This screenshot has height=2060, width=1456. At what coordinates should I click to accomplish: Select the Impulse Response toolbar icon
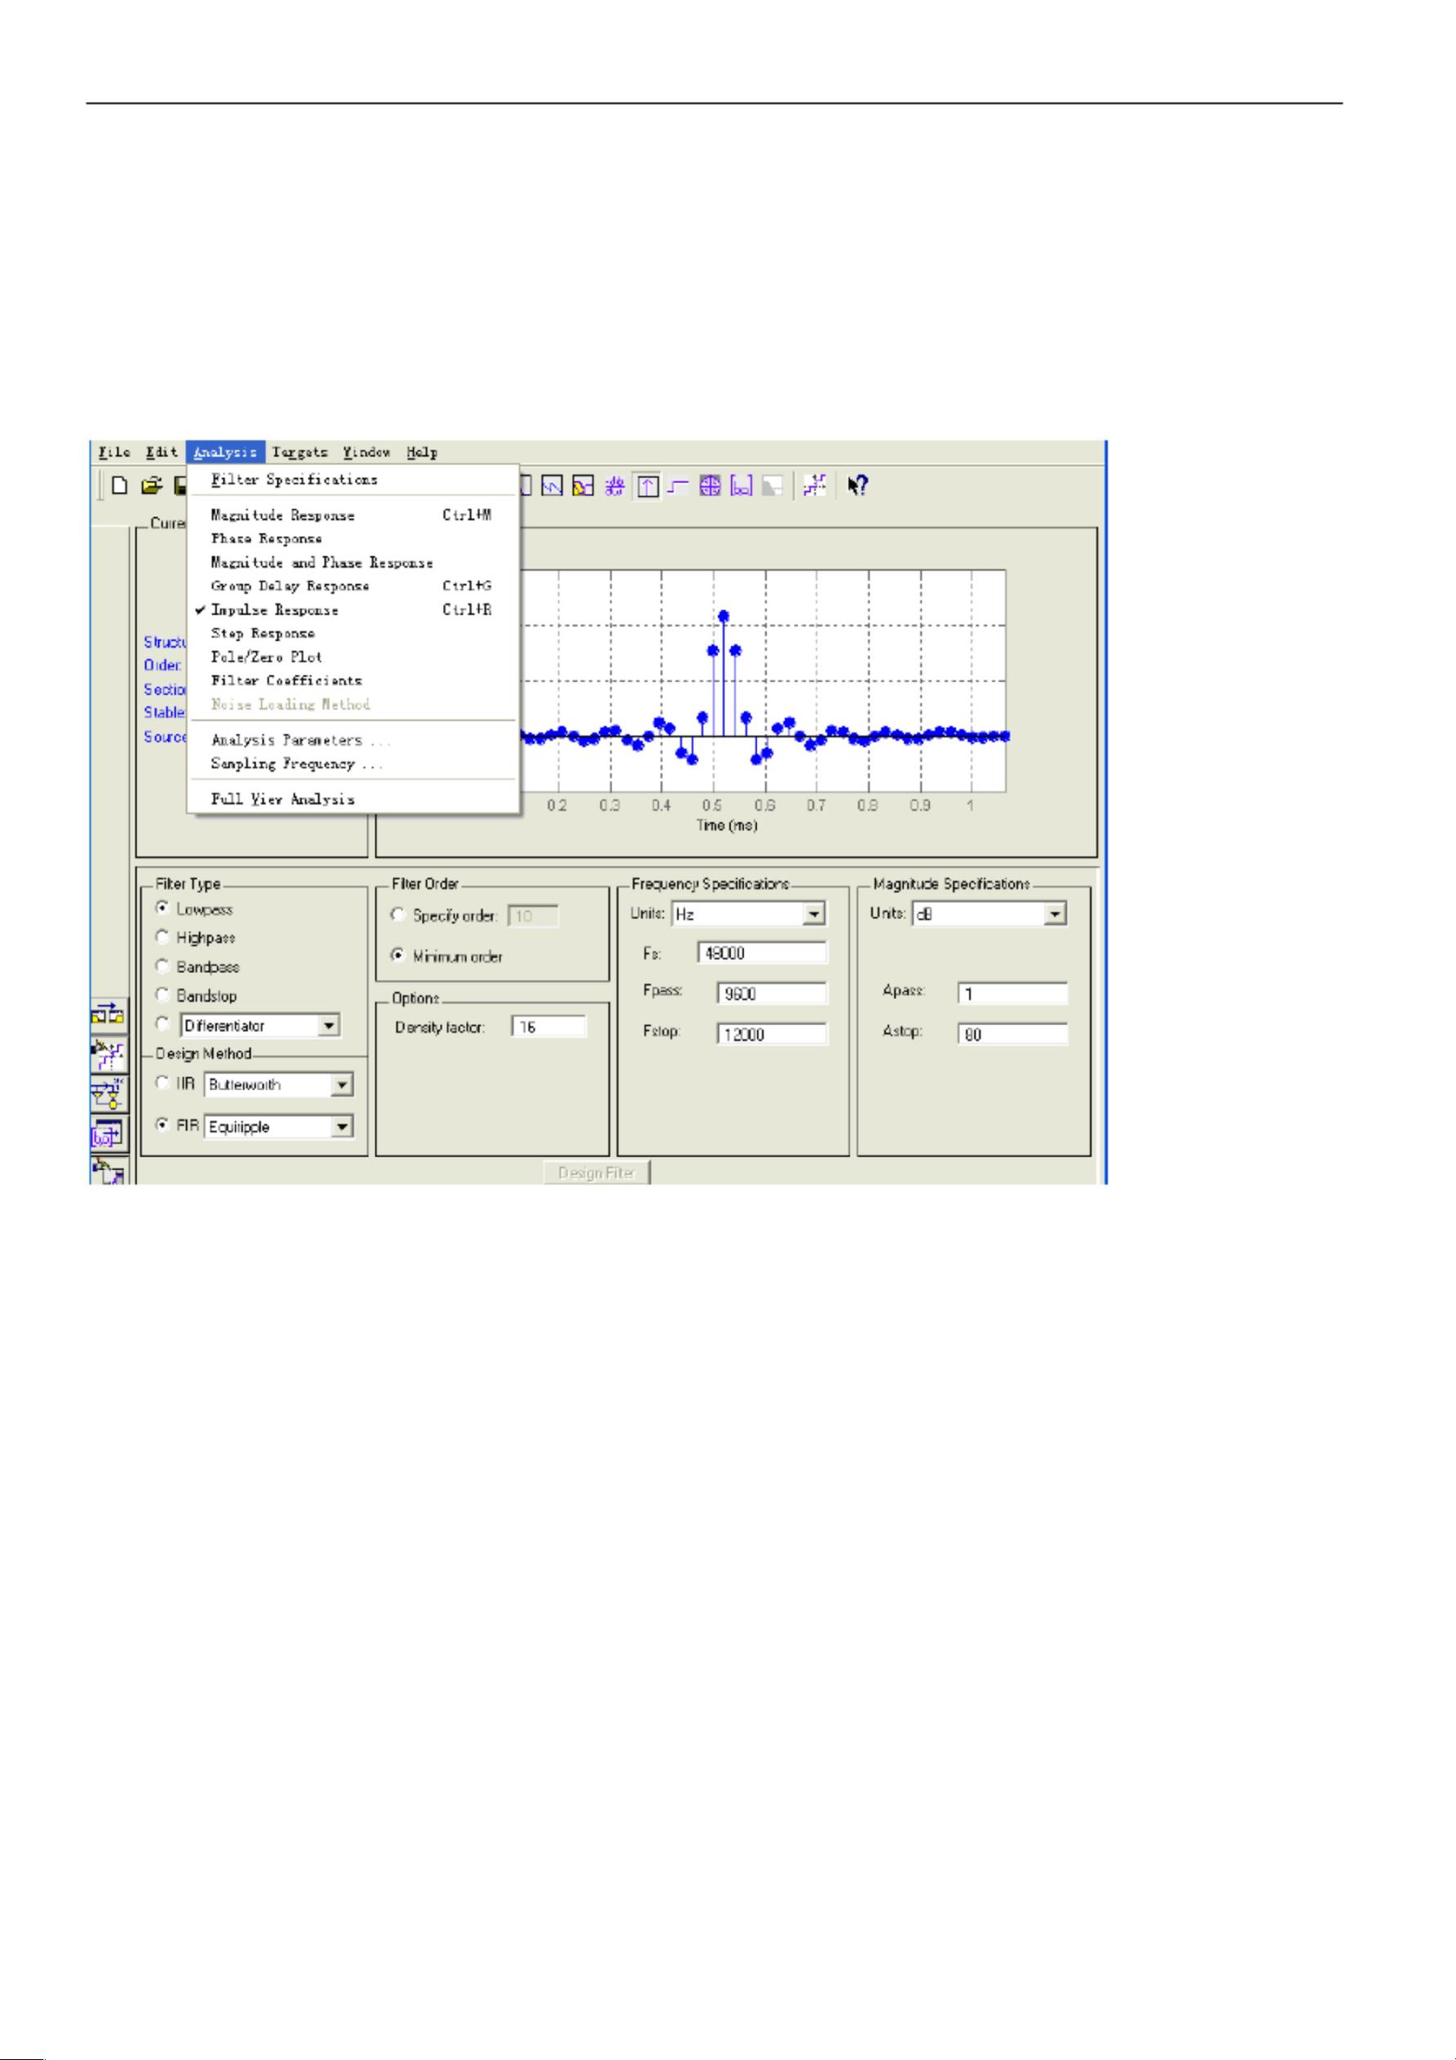click(x=647, y=486)
